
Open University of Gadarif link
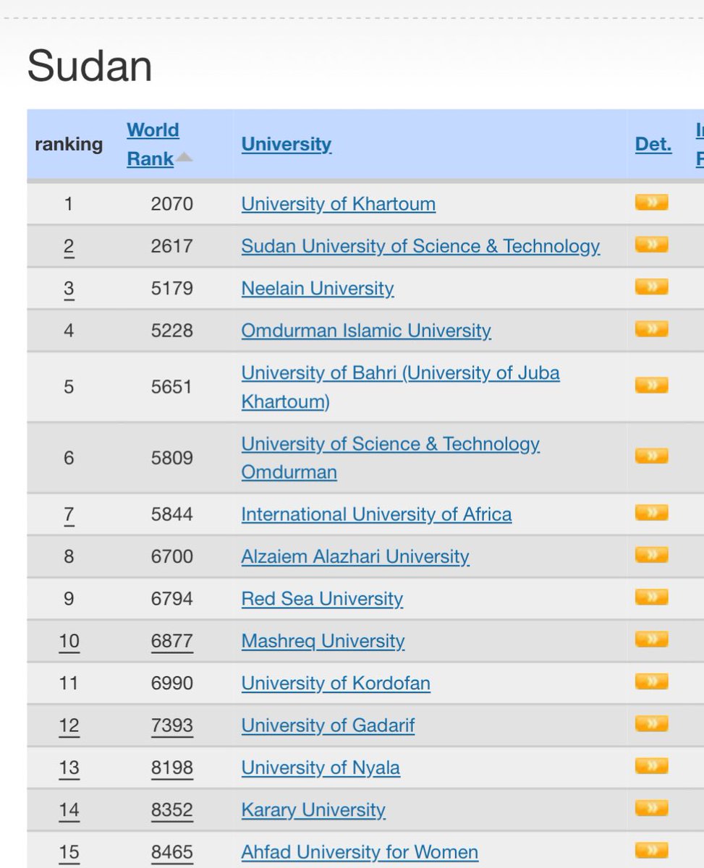point(328,725)
